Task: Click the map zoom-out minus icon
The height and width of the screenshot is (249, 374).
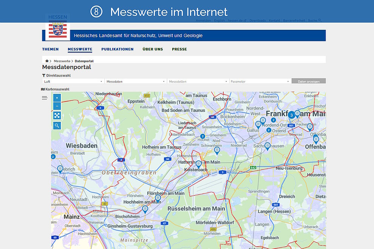Action: tap(57, 106)
